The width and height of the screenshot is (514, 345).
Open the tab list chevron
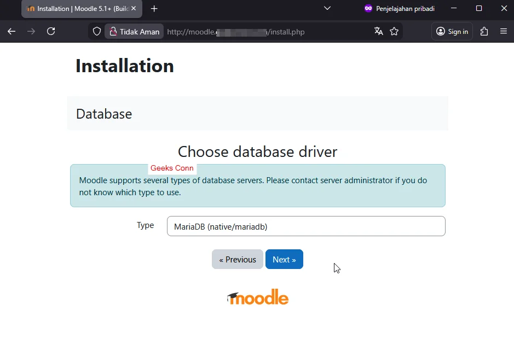point(327,8)
